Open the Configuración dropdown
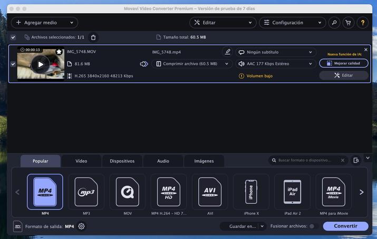The height and width of the screenshot is (239, 377). tap(292, 23)
